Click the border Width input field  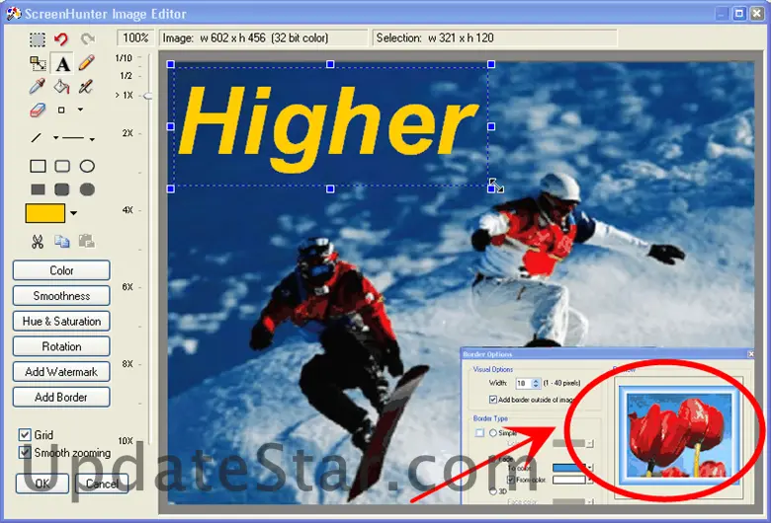coord(523,383)
